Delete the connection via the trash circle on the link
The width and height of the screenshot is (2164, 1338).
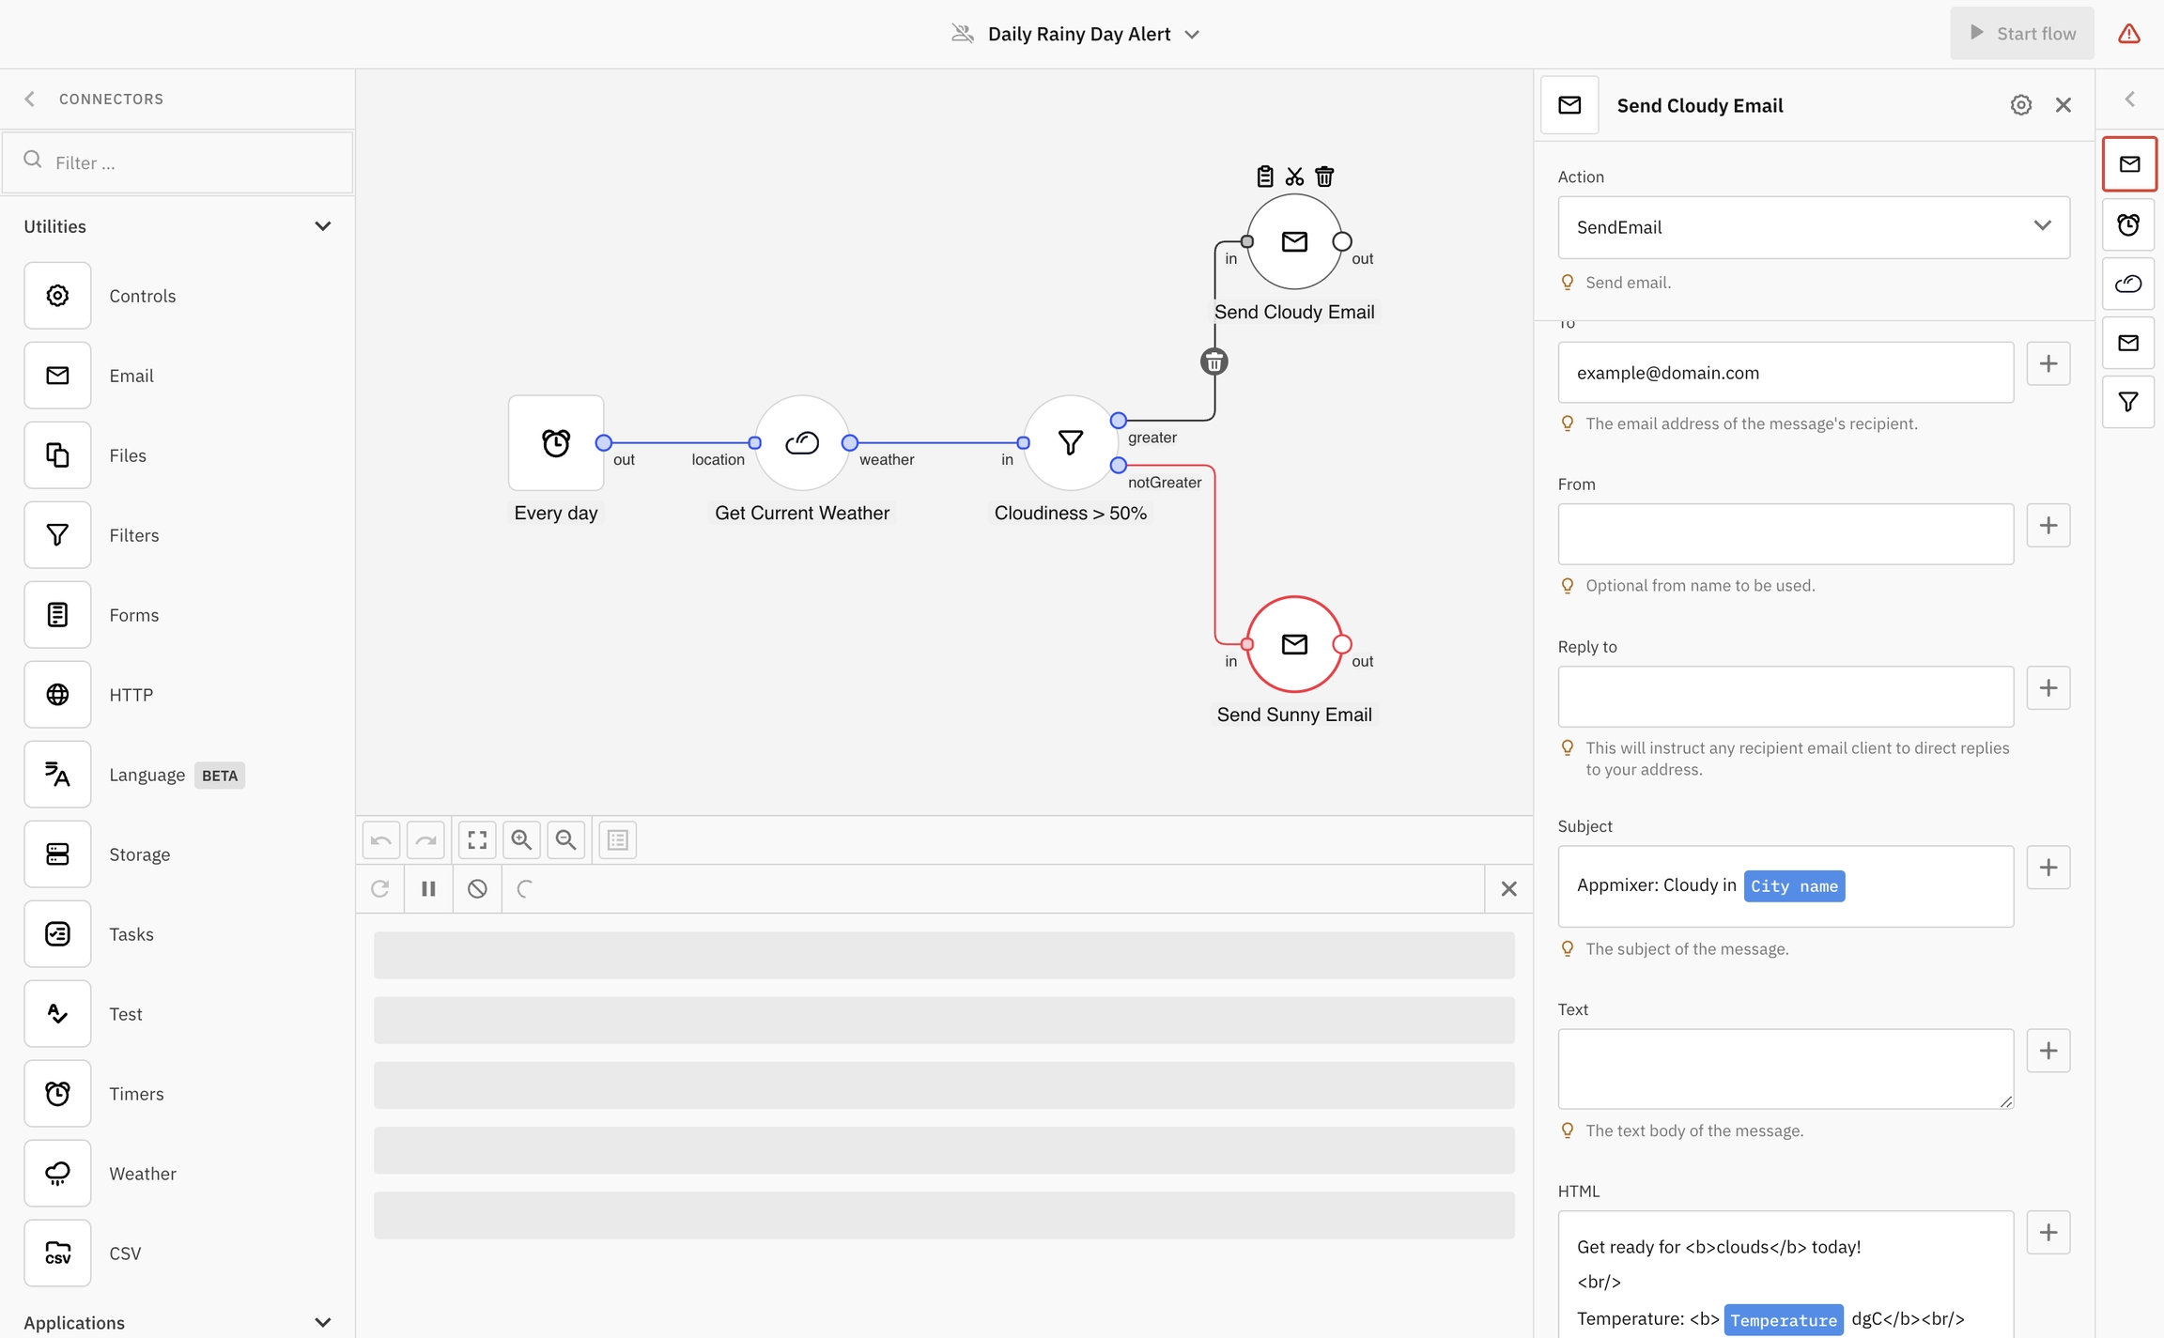[1213, 361]
